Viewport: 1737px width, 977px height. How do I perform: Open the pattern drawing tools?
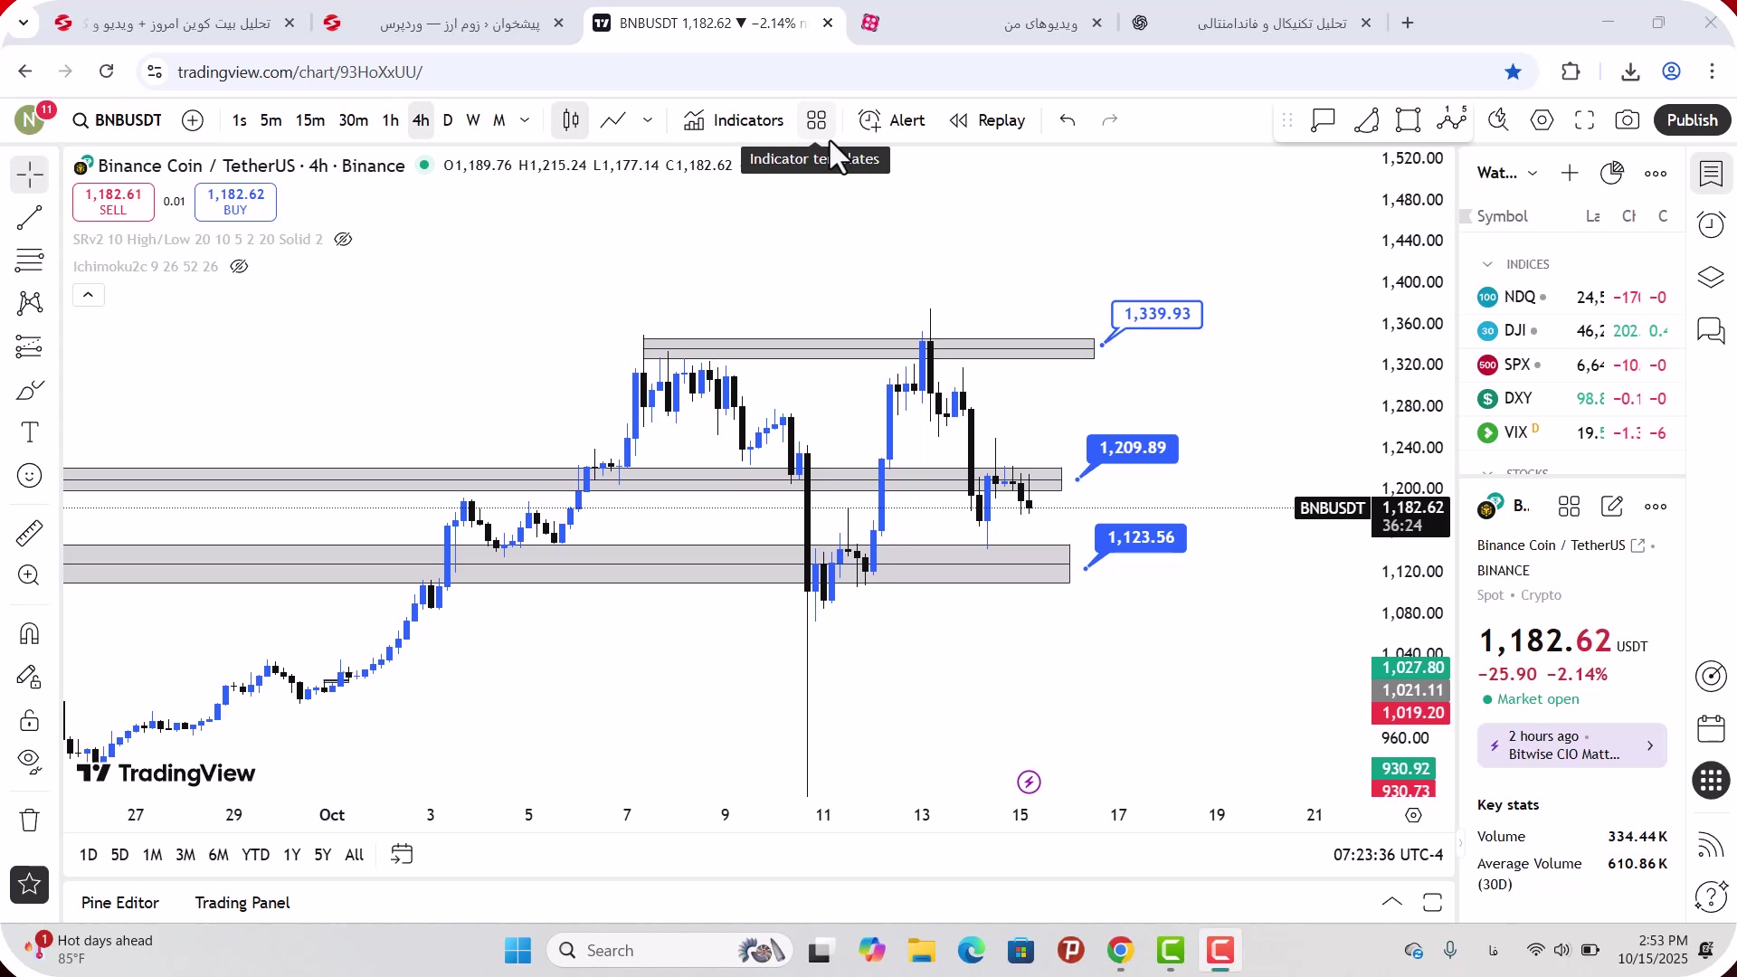tap(29, 303)
